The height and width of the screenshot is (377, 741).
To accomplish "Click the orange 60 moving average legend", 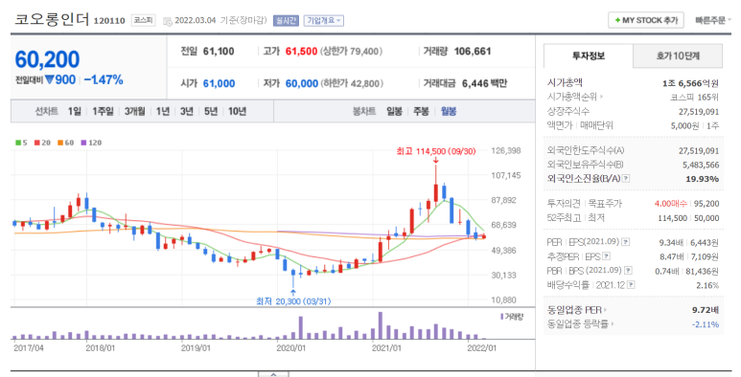I will pos(66,143).
